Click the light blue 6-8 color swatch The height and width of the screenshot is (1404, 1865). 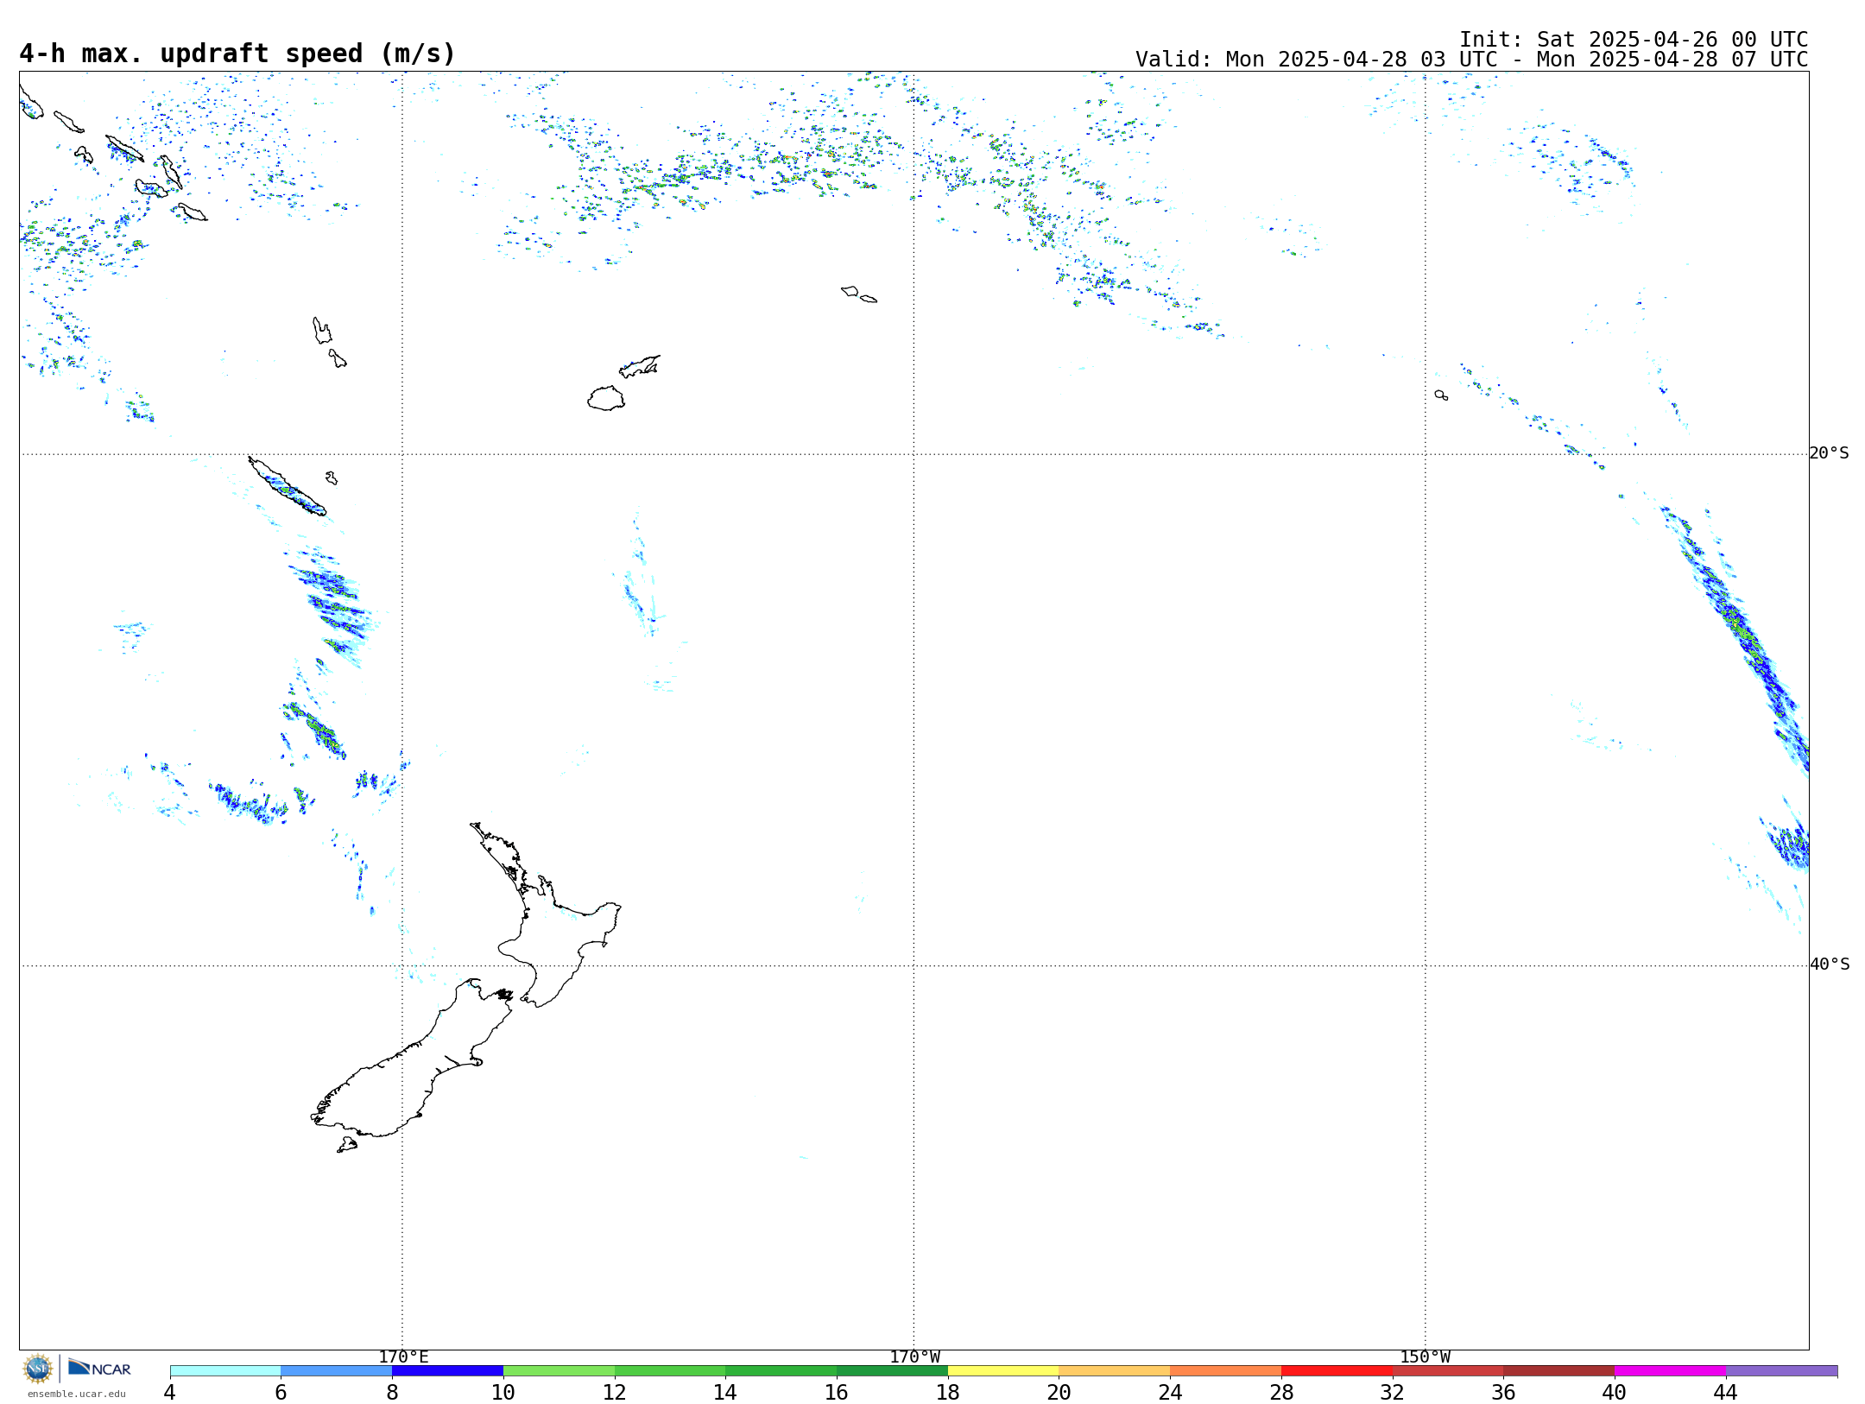pos(337,1371)
